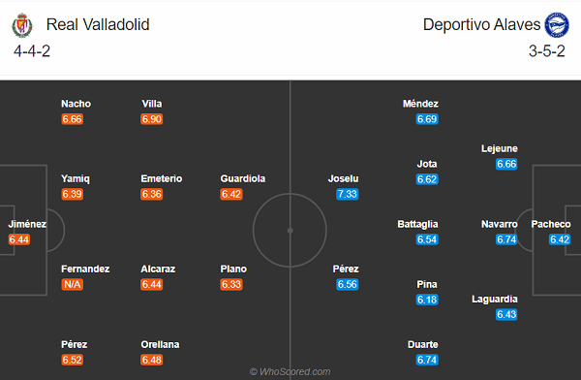Click the Real Valladolid club crest
The width and height of the screenshot is (581, 380).
(x=22, y=25)
